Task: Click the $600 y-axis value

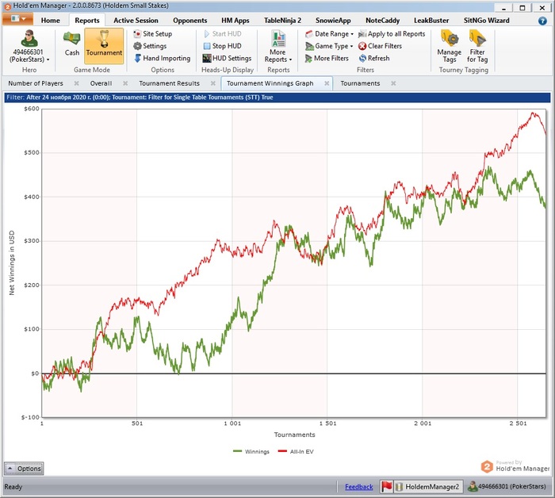Action: click(32, 109)
